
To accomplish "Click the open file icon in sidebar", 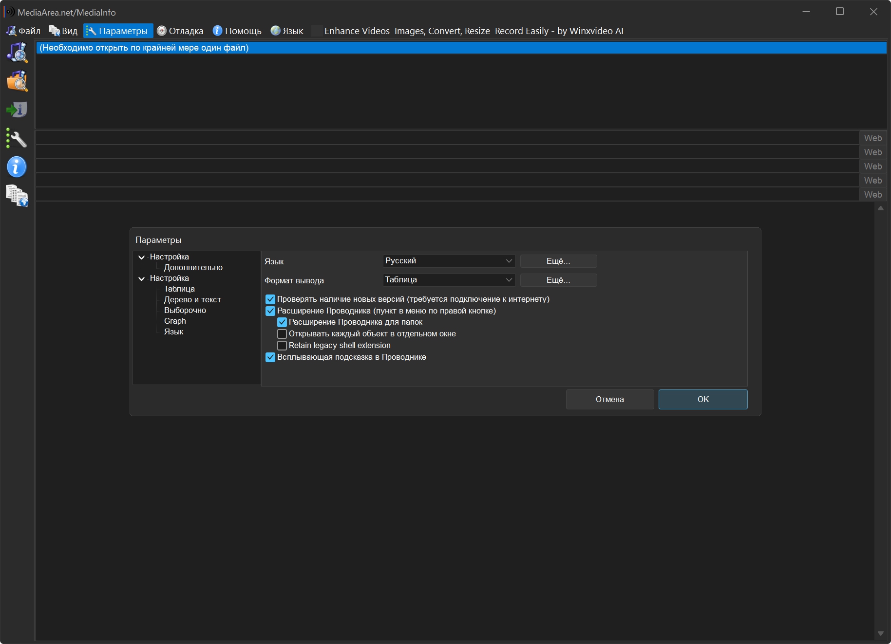I will pos(17,52).
